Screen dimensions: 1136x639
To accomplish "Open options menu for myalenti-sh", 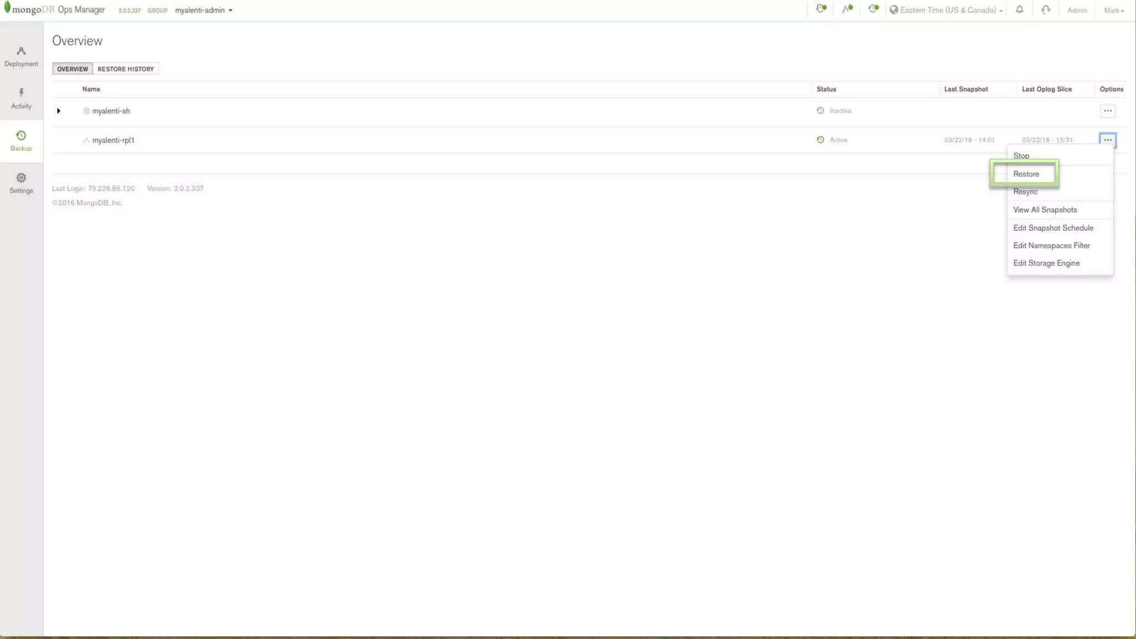I will click(x=1107, y=111).
